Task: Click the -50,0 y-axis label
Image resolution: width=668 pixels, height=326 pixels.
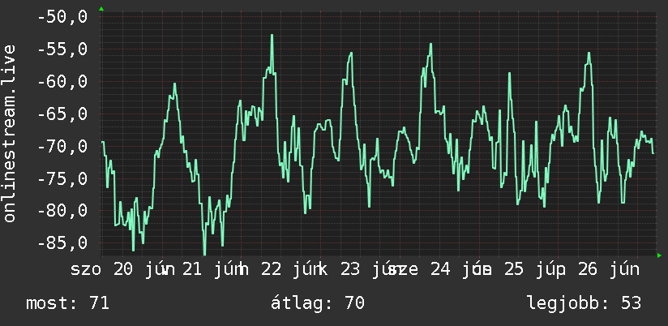Action: [62, 17]
